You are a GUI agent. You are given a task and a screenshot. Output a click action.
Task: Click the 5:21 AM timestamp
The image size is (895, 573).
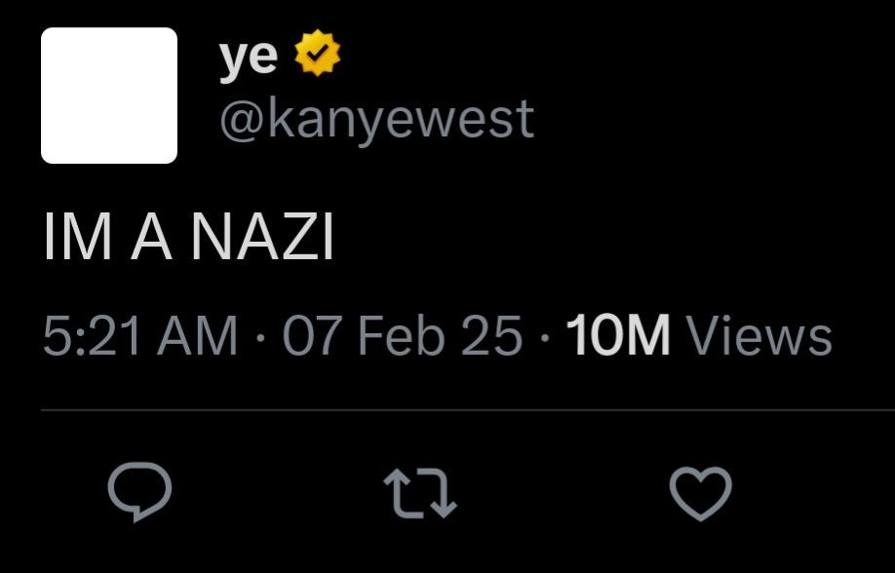click(x=140, y=336)
